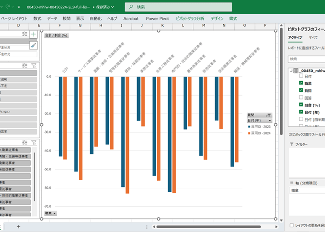Uncheck the 職業 field checkbox

(301, 83)
